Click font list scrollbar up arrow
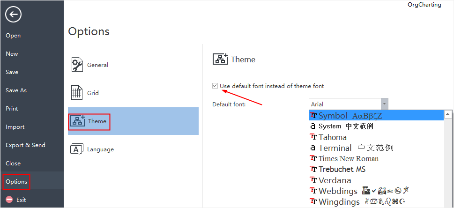This screenshot has height=208, width=454. [x=448, y=114]
